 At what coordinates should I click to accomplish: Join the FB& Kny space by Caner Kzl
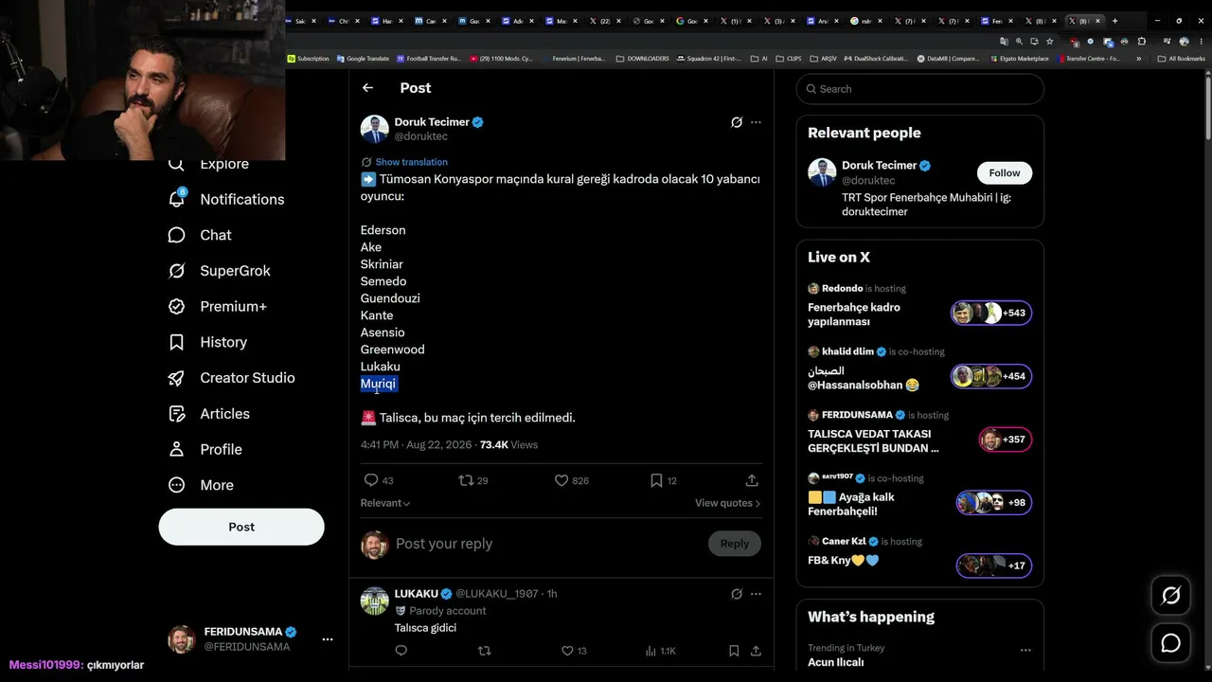[844, 561]
